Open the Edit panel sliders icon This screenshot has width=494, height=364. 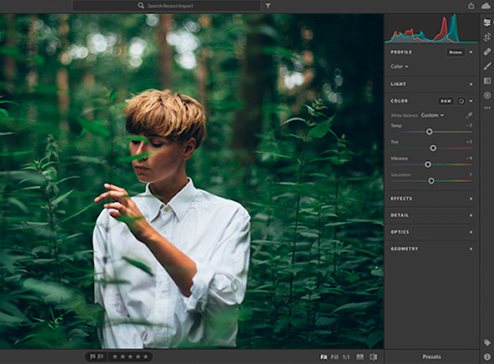[x=487, y=23]
